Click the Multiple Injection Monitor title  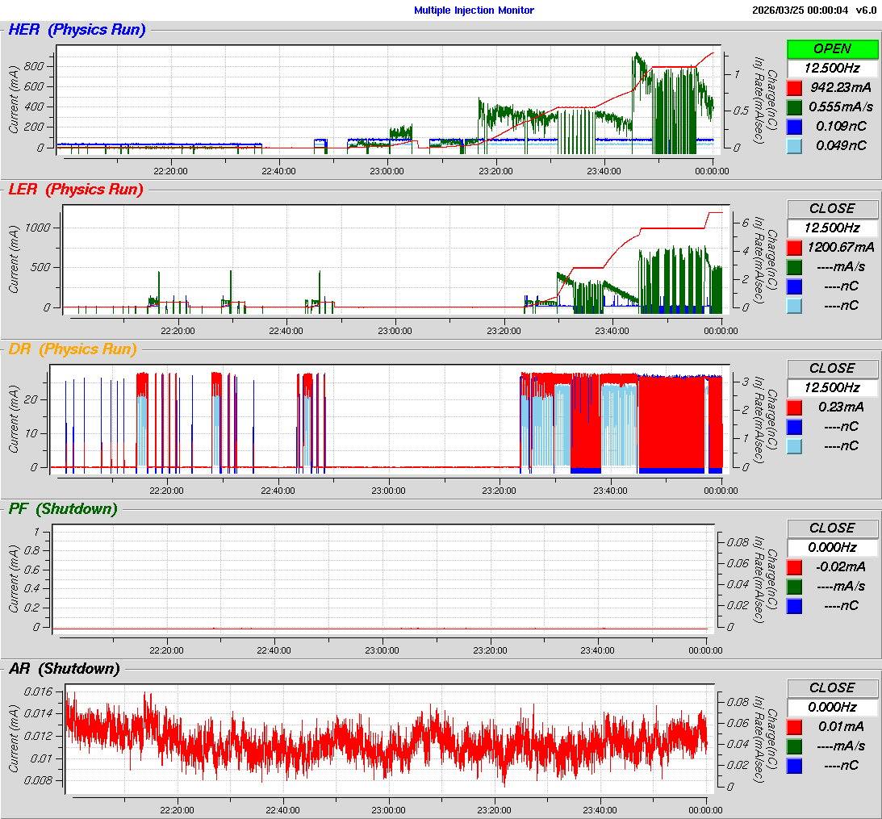click(474, 10)
